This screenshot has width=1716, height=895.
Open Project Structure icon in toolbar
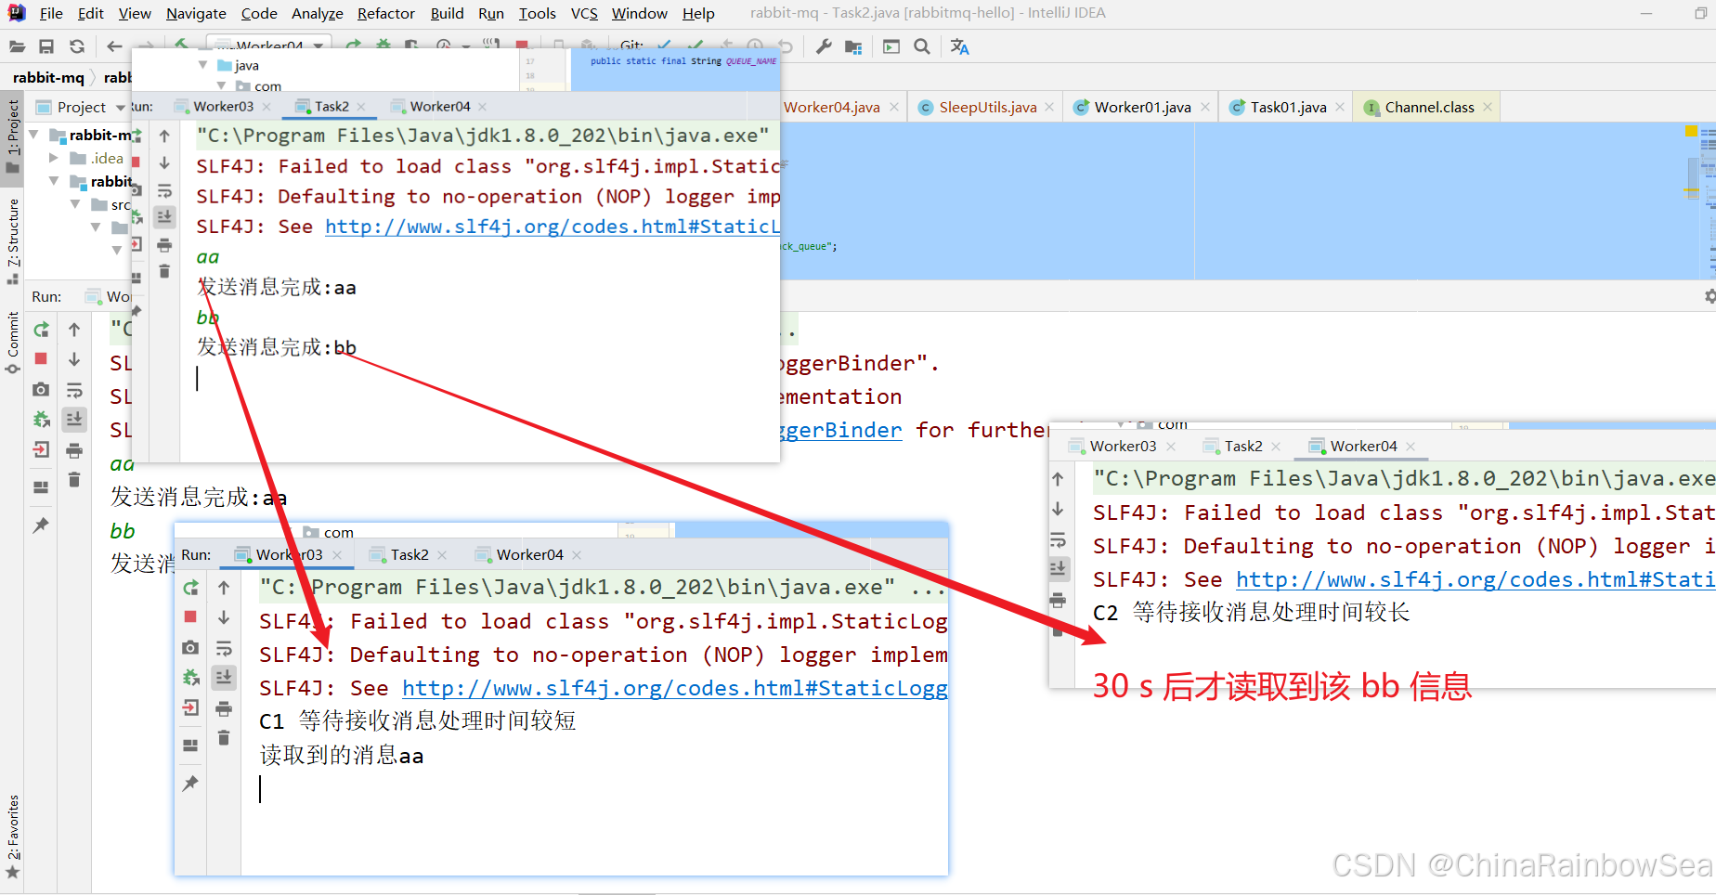pyautogui.click(x=854, y=46)
